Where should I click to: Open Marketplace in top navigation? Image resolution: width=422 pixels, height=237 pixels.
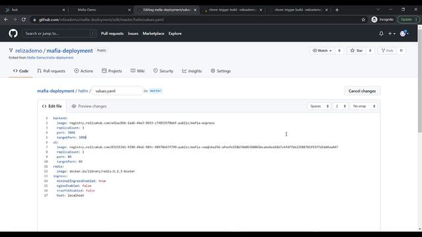coord(154,34)
